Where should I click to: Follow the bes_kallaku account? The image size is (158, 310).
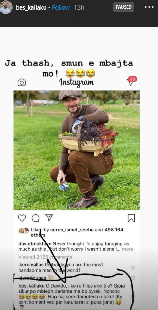[61, 7]
